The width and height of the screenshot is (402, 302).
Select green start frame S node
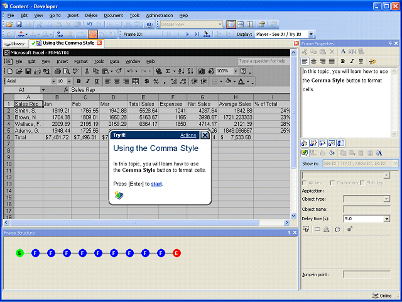click(x=19, y=253)
